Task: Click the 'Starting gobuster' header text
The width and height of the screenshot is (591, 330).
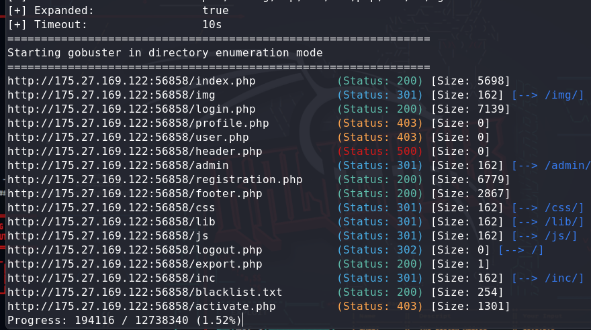Action: click(x=165, y=53)
